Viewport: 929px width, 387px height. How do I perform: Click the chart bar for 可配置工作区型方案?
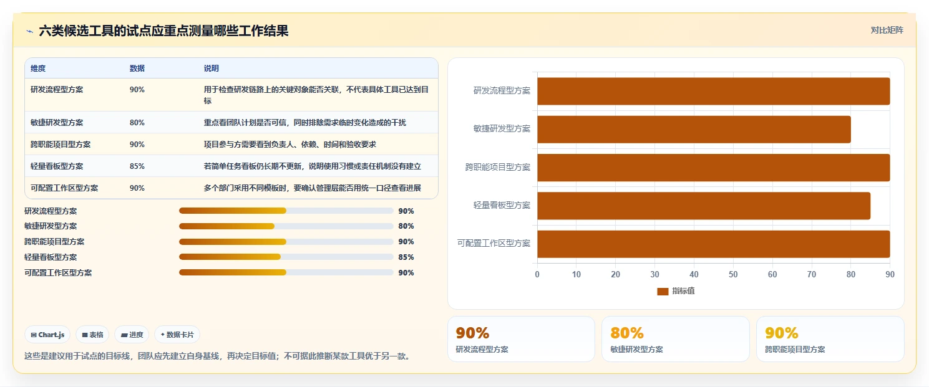(713, 244)
